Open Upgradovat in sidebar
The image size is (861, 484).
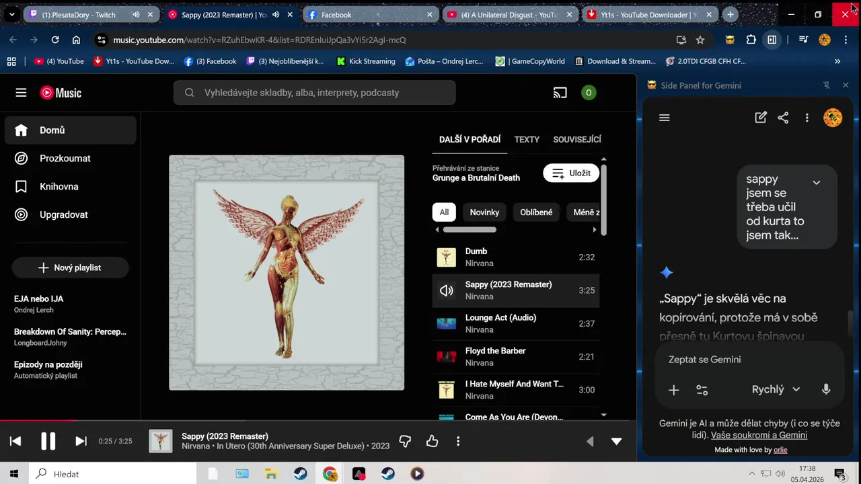click(71, 215)
